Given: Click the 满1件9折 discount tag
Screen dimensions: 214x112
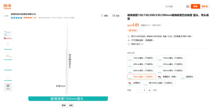Looking at the screenshot, I should 133,30.
